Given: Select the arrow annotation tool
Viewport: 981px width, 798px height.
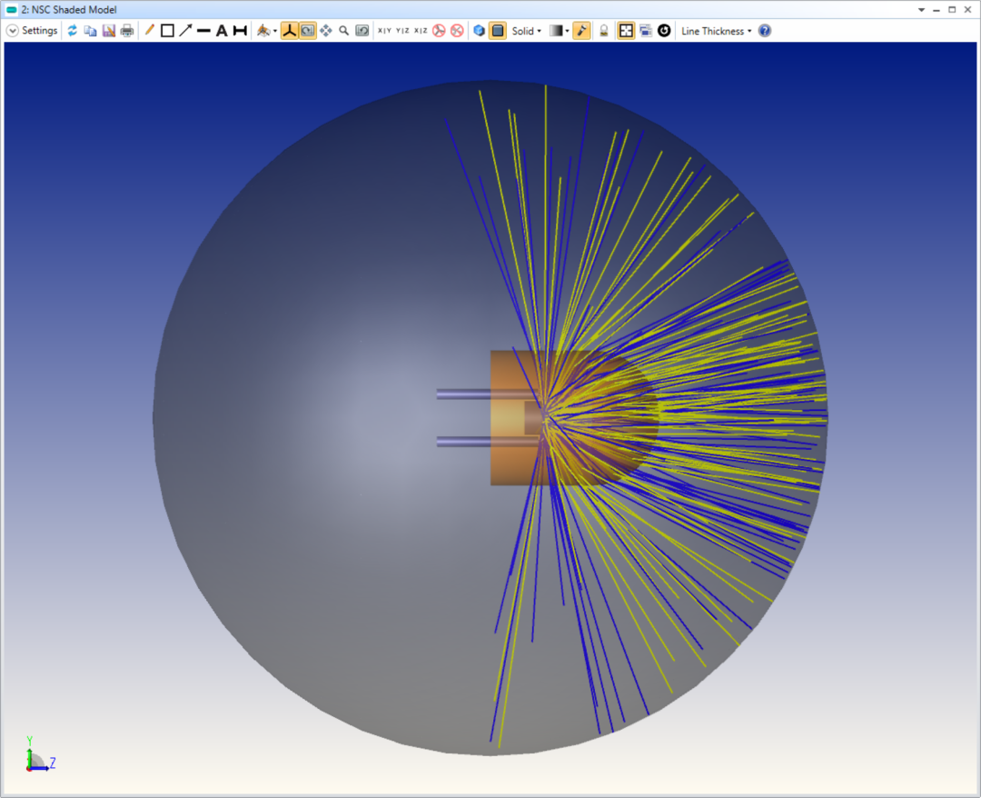Looking at the screenshot, I should [x=185, y=30].
